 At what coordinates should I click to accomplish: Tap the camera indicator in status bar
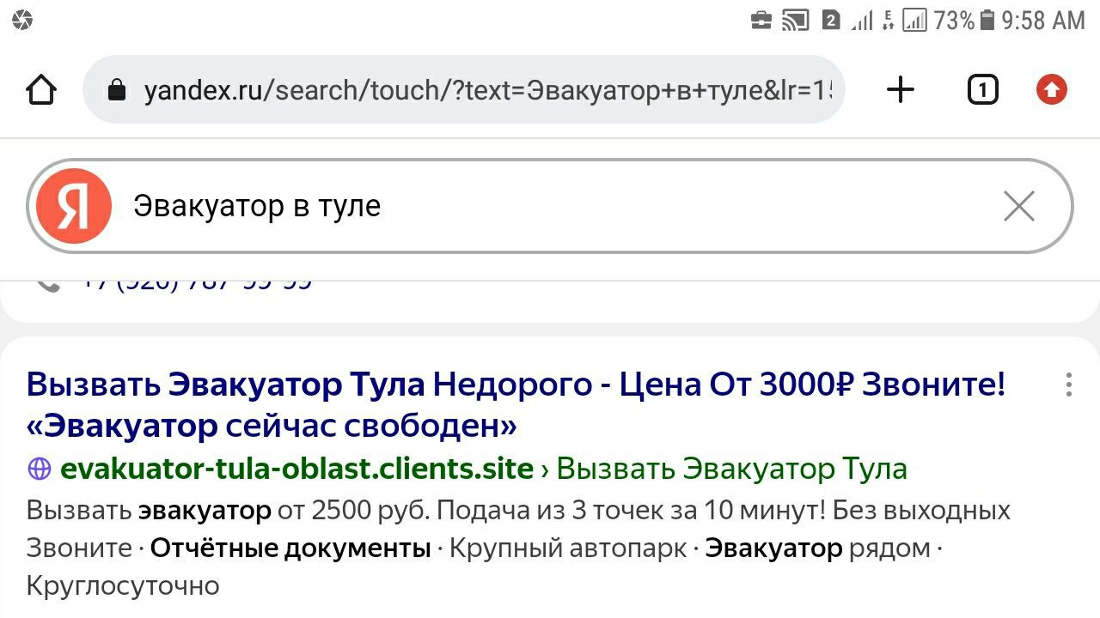(21, 20)
